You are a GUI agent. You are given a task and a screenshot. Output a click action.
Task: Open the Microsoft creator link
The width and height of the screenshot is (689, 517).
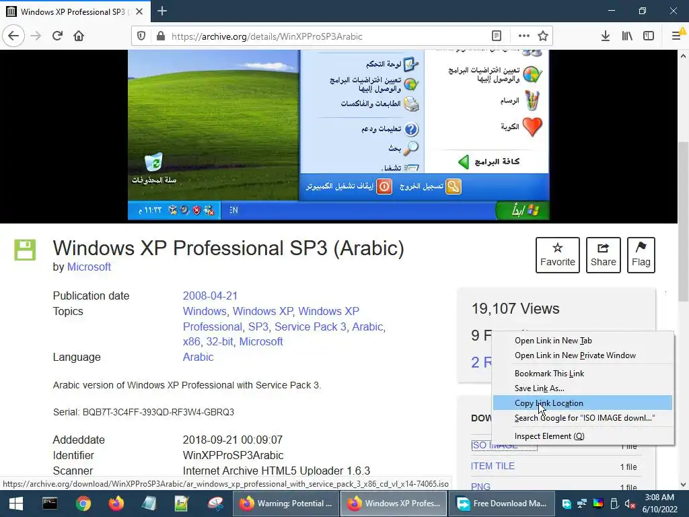pos(89,267)
